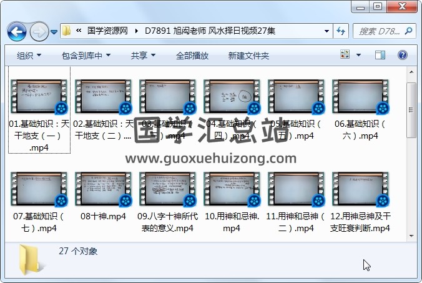This screenshot has width=422, height=283.
Task: Click the folder icon in address bar
Action: pyautogui.click(x=66, y=31)
